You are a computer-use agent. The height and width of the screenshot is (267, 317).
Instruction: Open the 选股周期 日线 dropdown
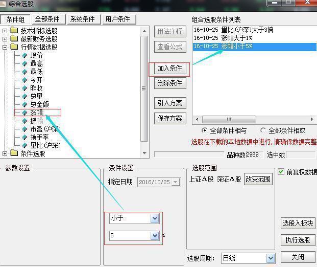[271, 258]
